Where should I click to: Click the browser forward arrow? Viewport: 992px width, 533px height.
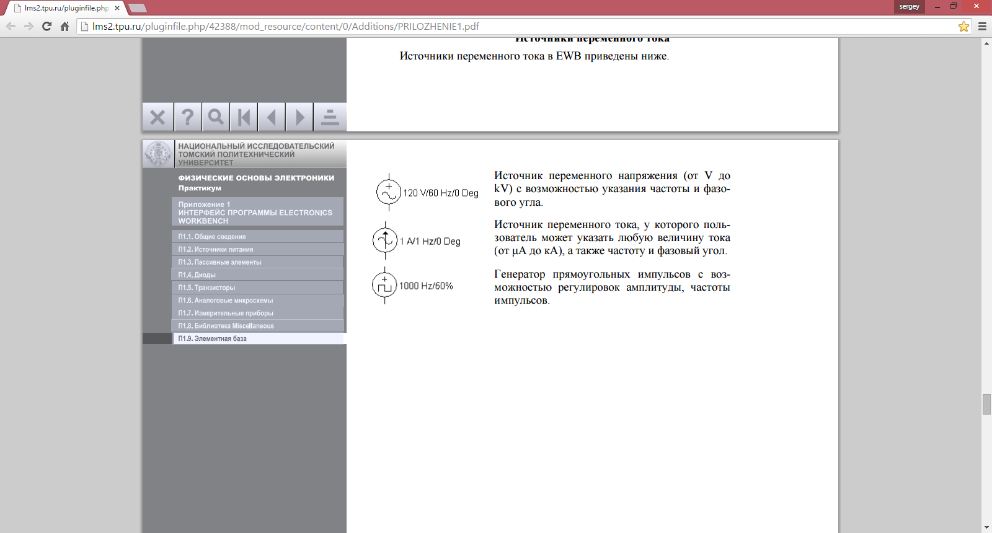coord(29,26)
